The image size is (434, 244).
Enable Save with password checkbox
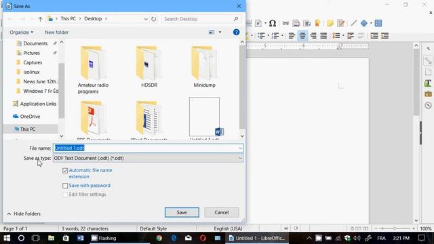click(x=65, y=186)
